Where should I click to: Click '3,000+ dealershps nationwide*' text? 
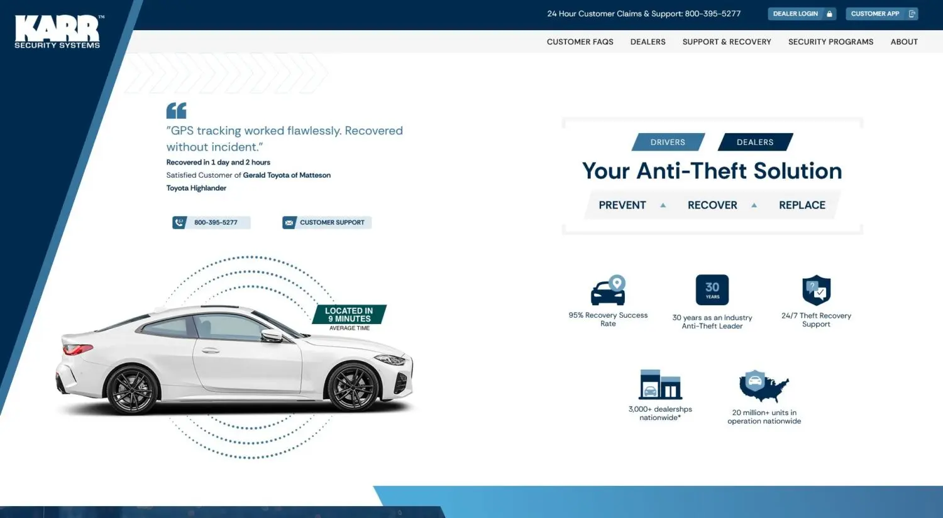[x=660, y=413]
